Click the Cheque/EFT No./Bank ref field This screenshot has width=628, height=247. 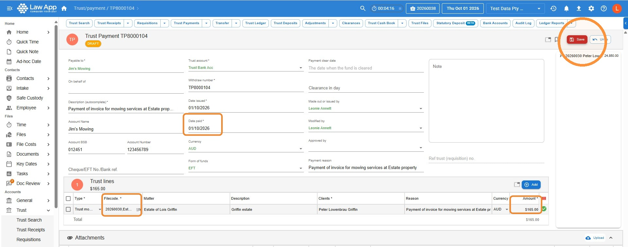tap(126, 170)
